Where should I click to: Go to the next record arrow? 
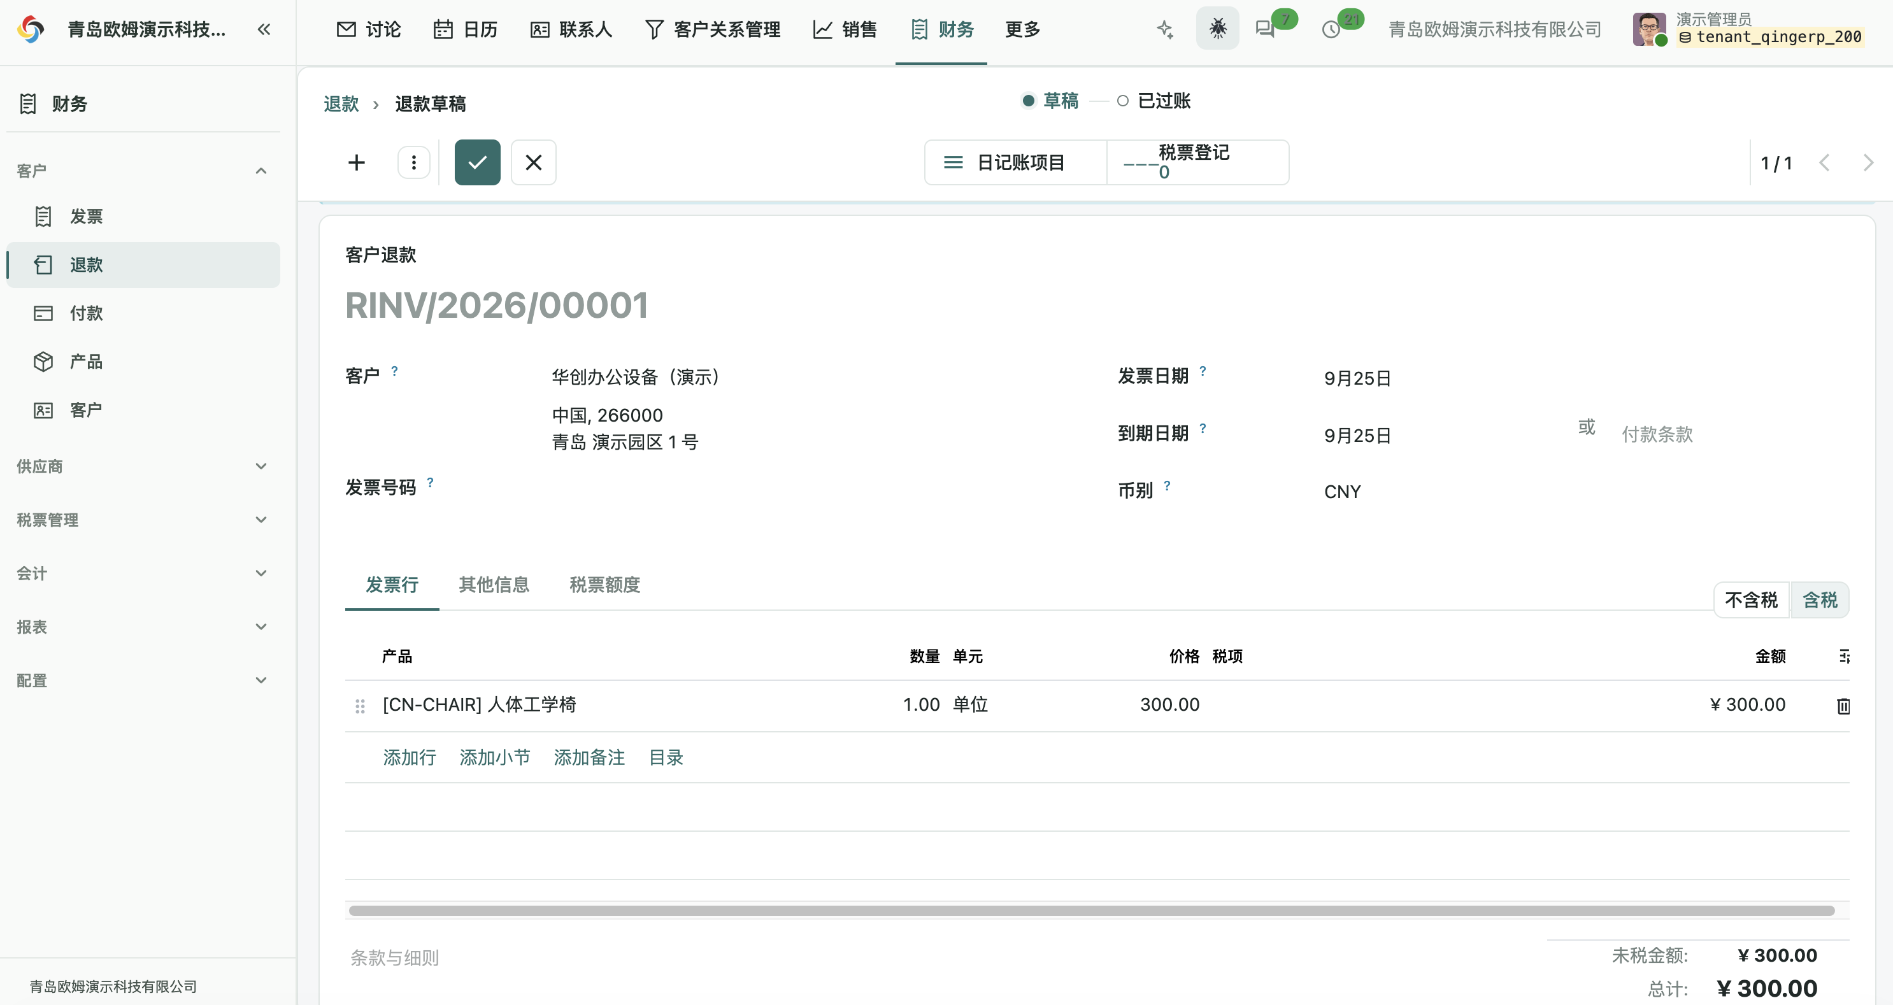point(1868,162)
